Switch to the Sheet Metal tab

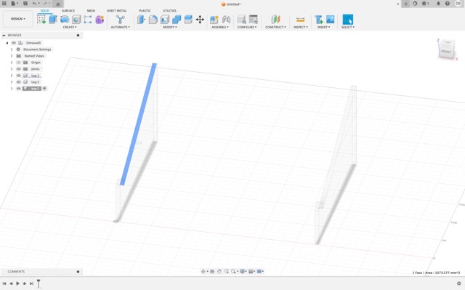coord(116,11)
